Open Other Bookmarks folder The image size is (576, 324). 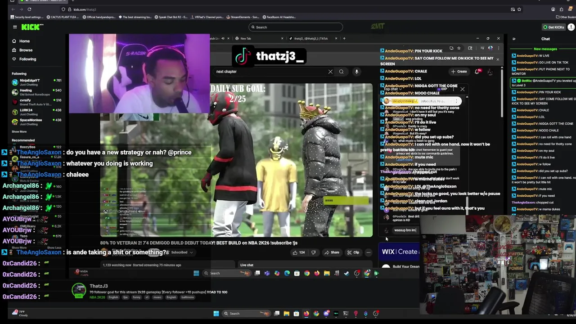[x=566, y=17]
